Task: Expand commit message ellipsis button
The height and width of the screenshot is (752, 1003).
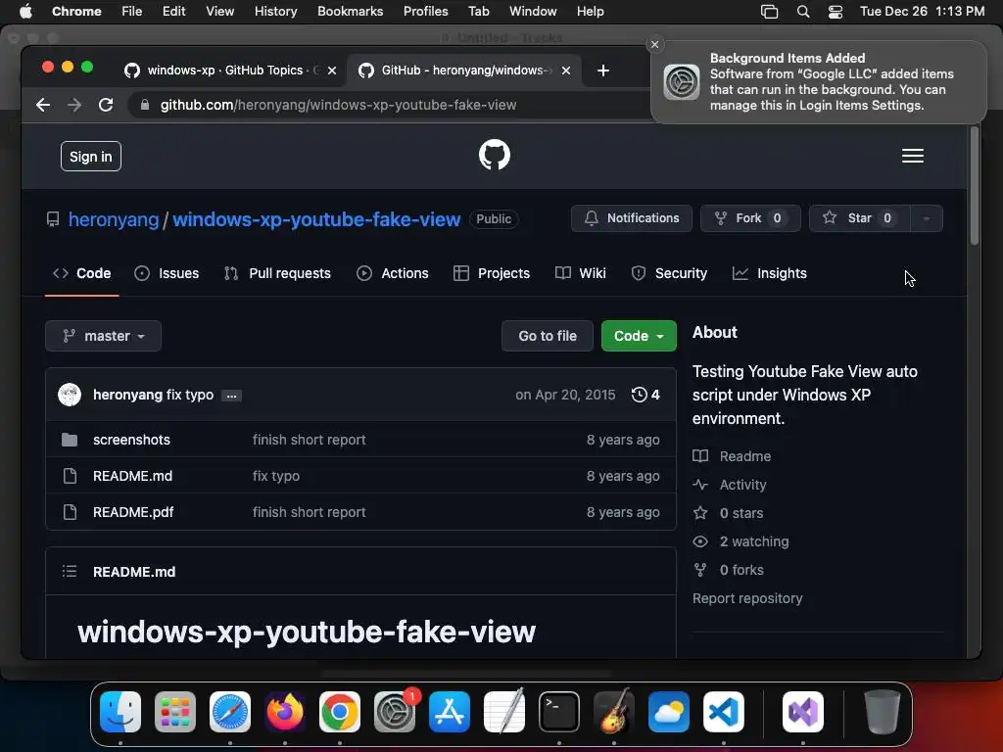Action: (x=231, y=396)
